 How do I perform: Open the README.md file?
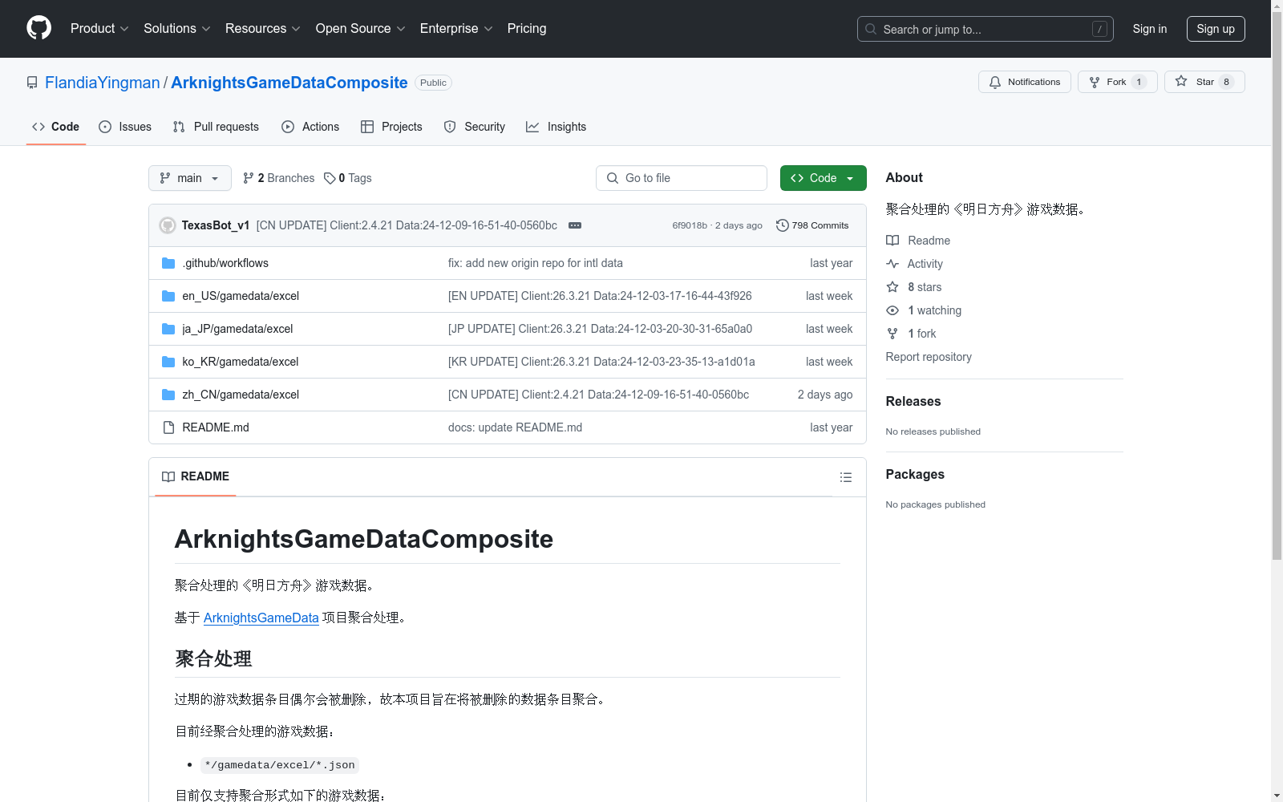pos(216,427)
